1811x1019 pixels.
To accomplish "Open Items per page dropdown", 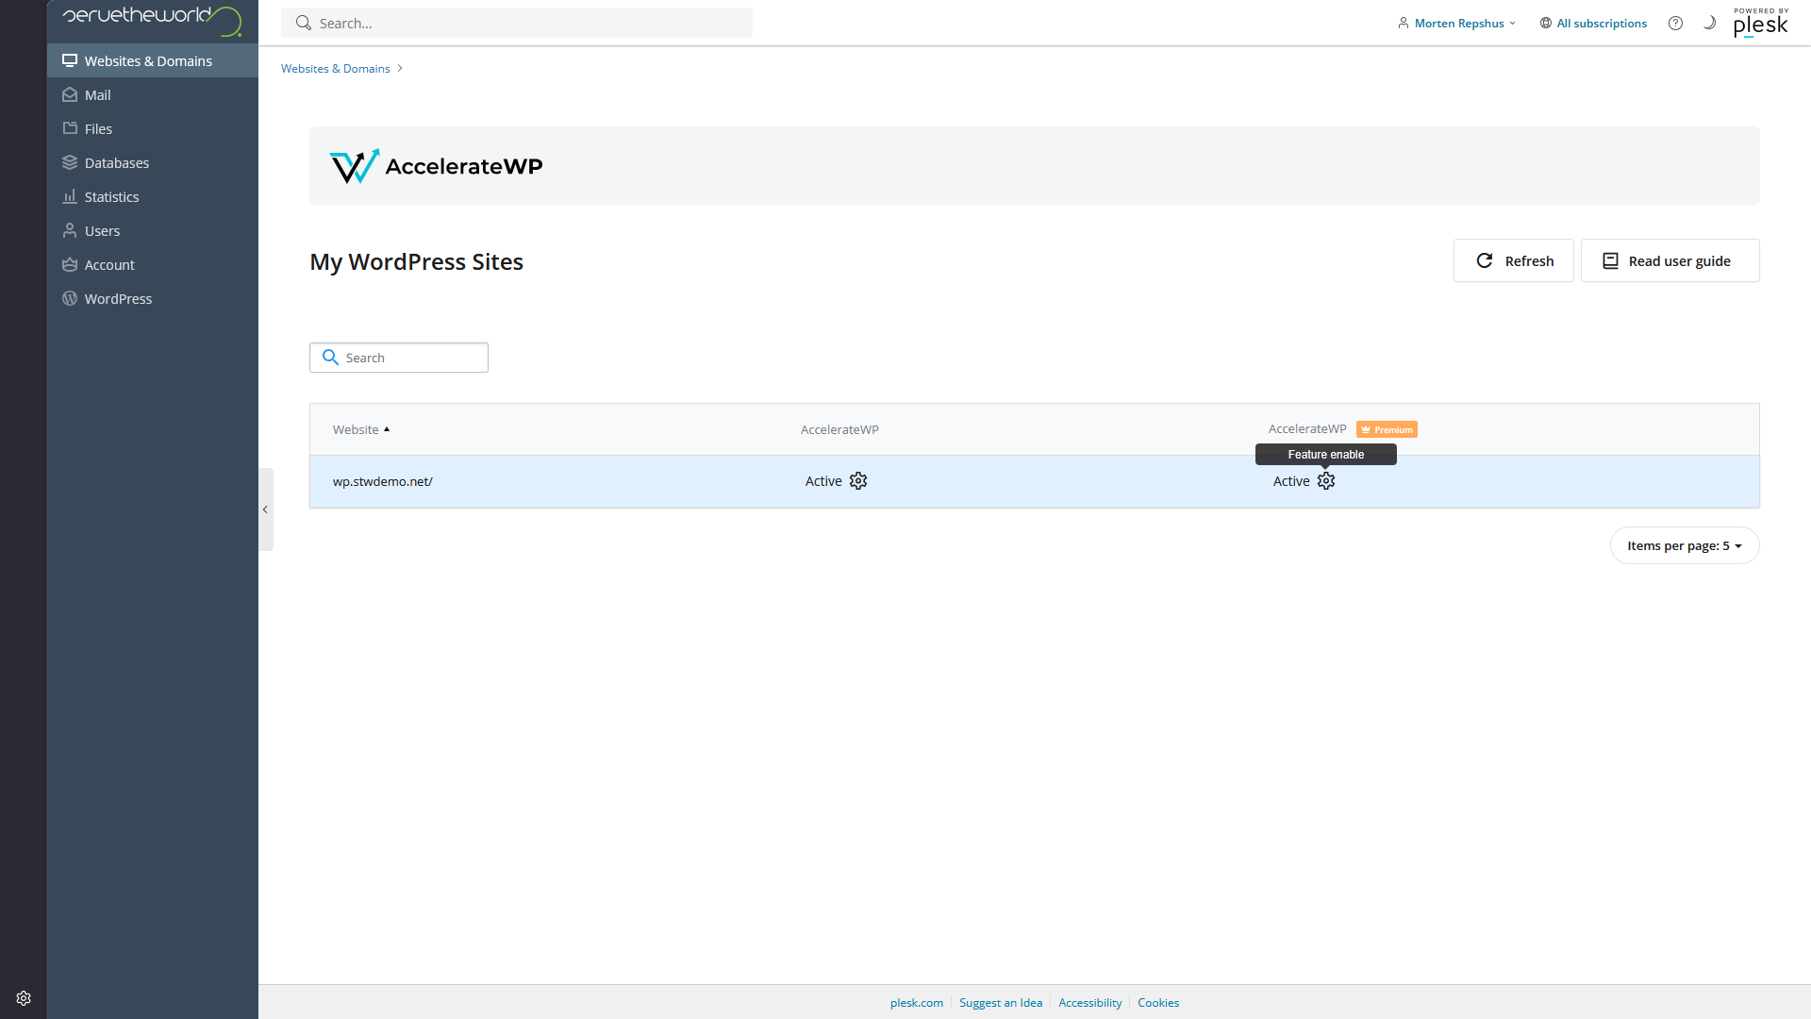I will point(1685,545).
